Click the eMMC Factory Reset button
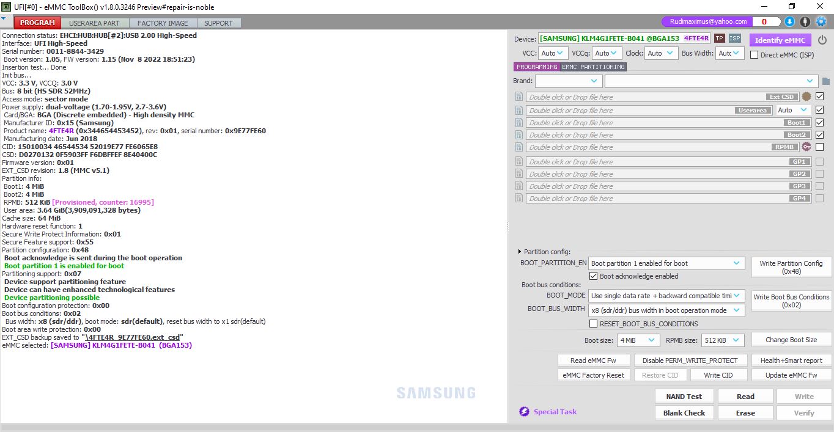The width and height of the screenshot is (834, 432). click(593, 375)
